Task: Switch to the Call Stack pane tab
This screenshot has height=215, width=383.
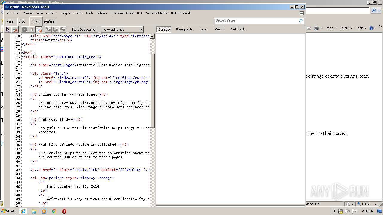Action: click(238, 29)
